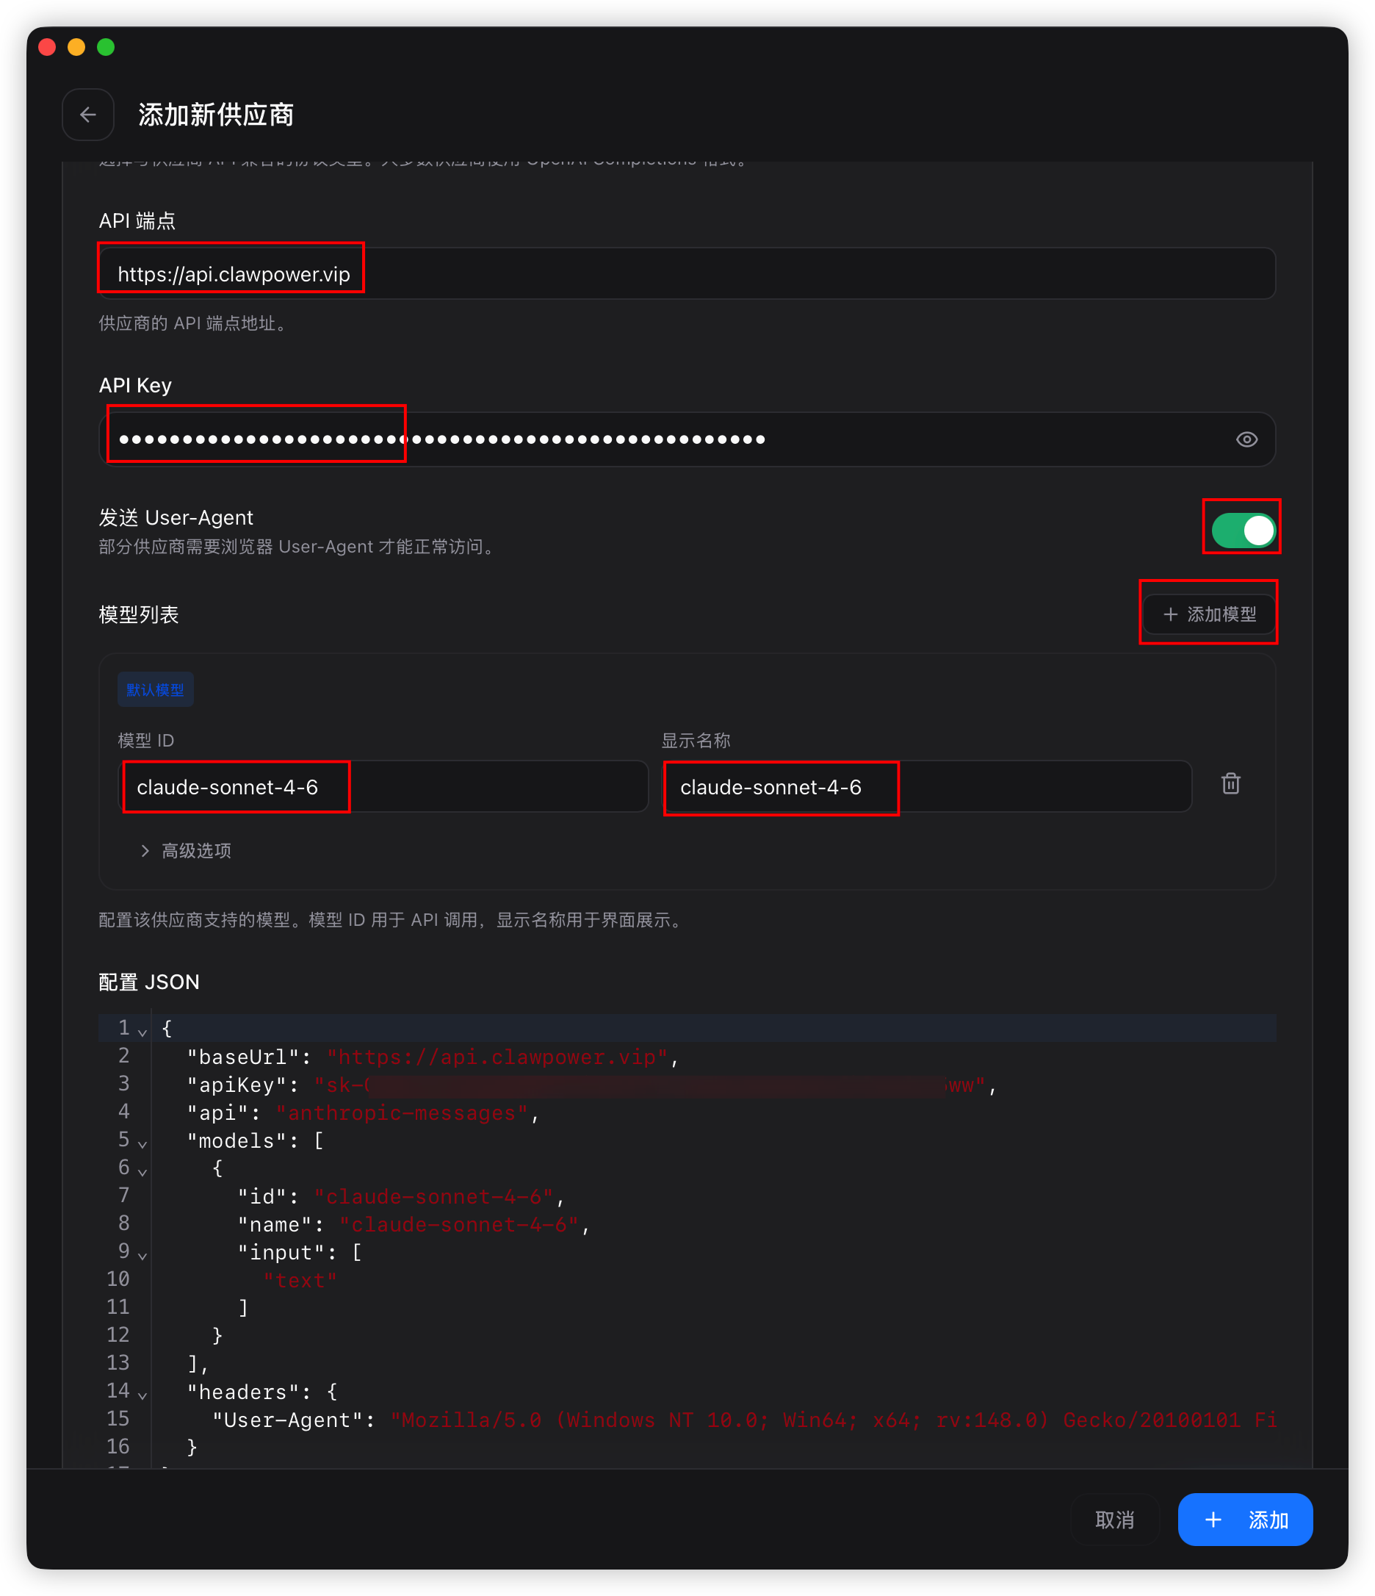The width and height of the screenshot is (1375, 1596).
Task: Click the 供应商的 API 端点地址 hint text
Action: 192,323
